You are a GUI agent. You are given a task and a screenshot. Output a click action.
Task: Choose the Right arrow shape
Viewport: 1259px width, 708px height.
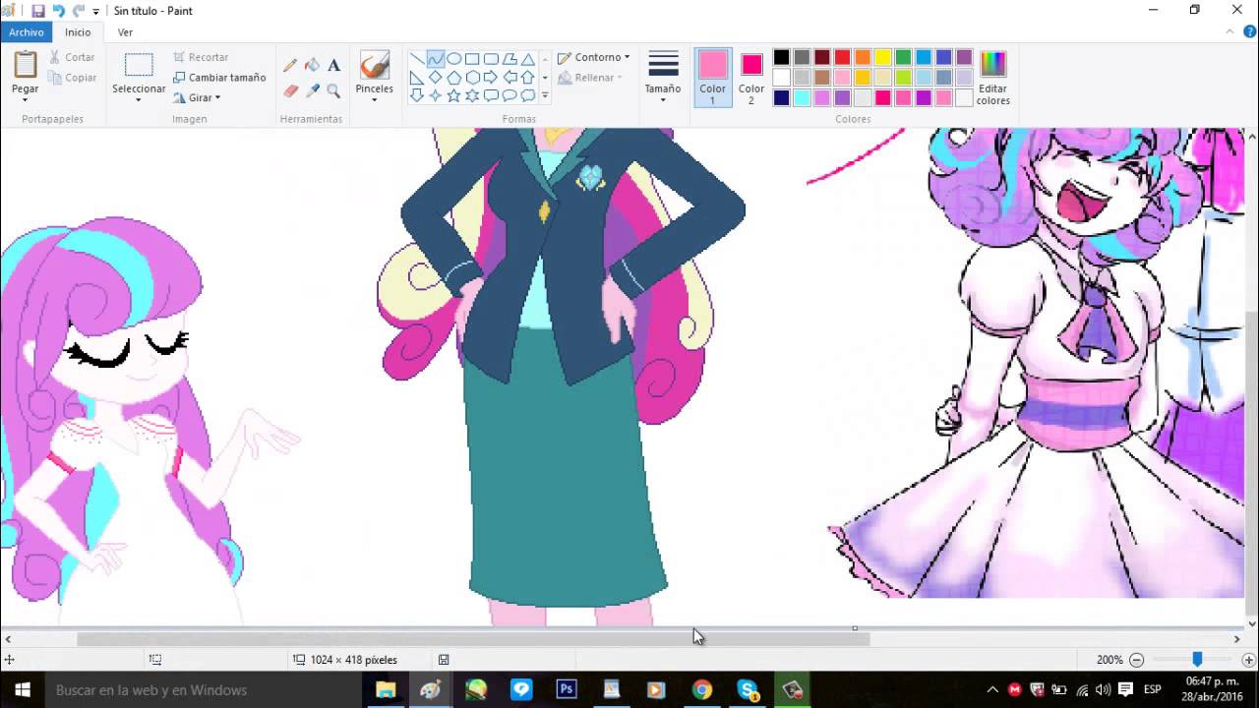[x=491, y=78]
